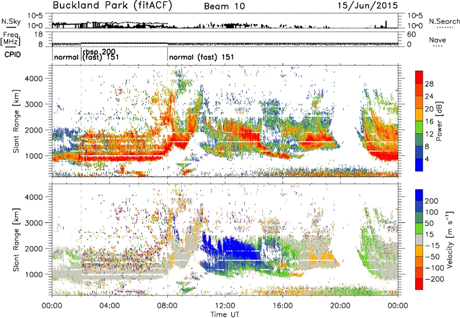Click the 'Buckland Park (fitACF)' title

112,6
